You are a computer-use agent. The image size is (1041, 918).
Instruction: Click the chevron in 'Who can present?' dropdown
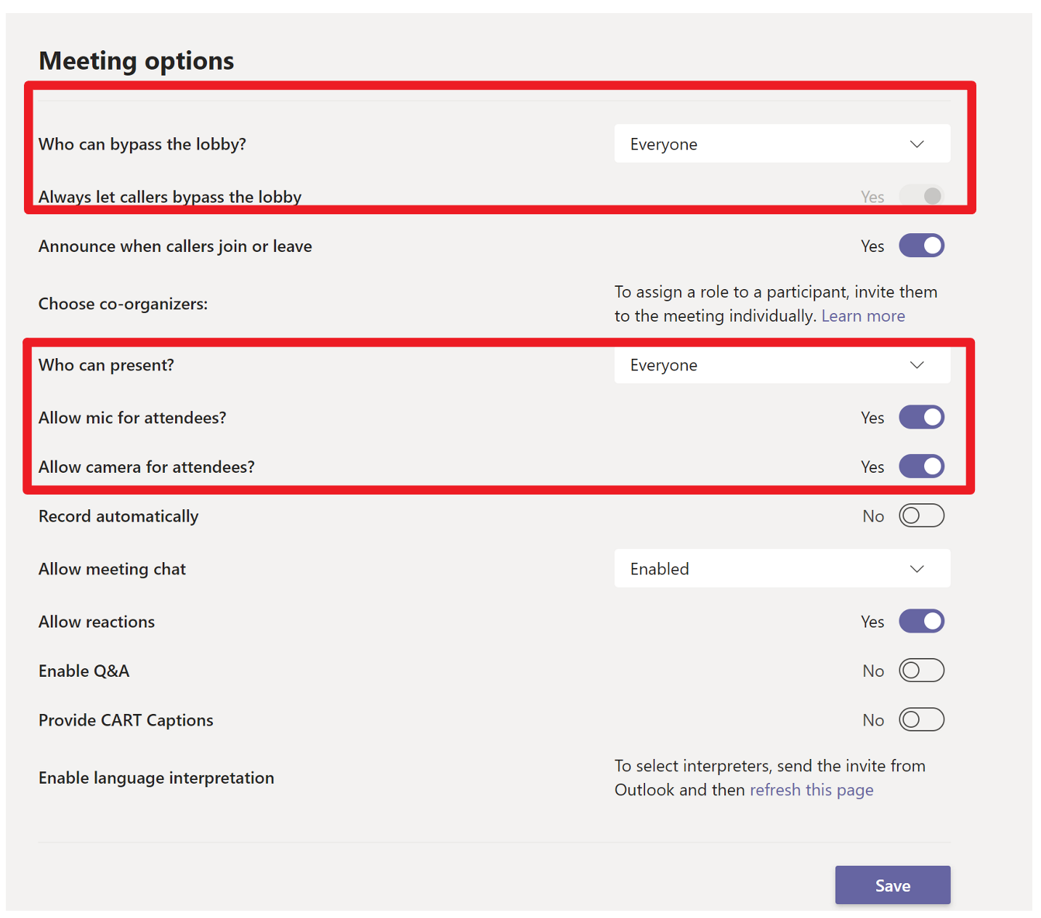[917, 365]
